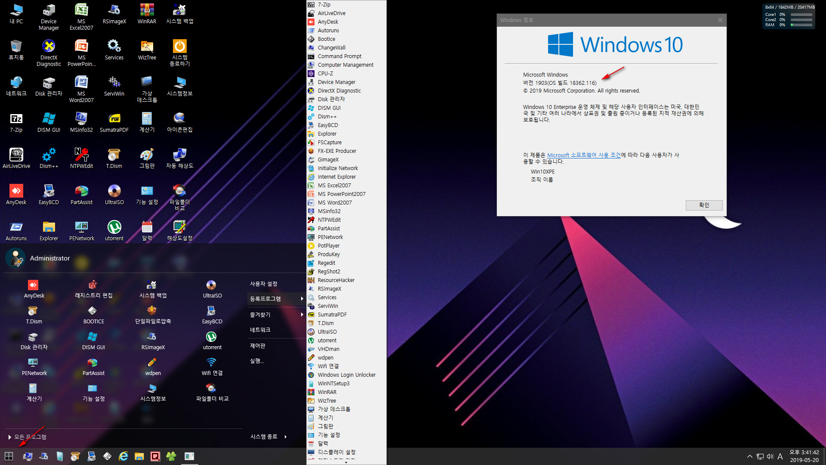This screenshot has width=826, height=465.
Task: Open the File Explorer taskbar icon
Action: click(139, 456)
